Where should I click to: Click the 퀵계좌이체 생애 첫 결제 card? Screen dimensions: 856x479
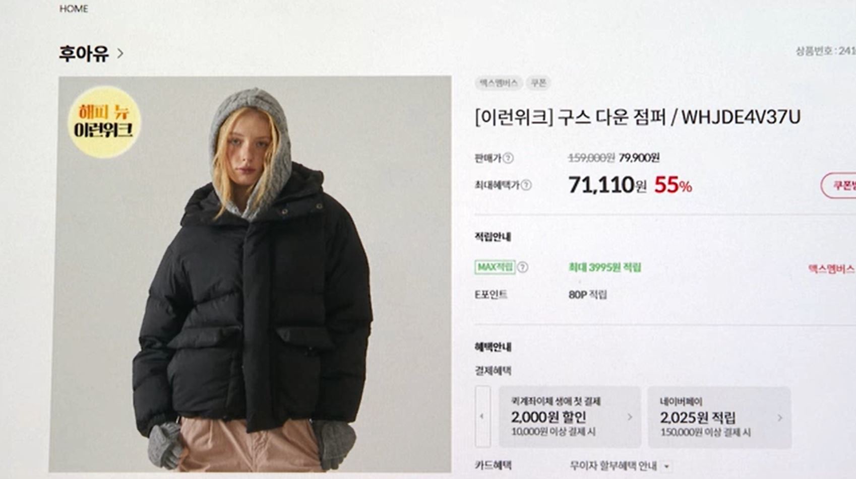coord(570,417)
